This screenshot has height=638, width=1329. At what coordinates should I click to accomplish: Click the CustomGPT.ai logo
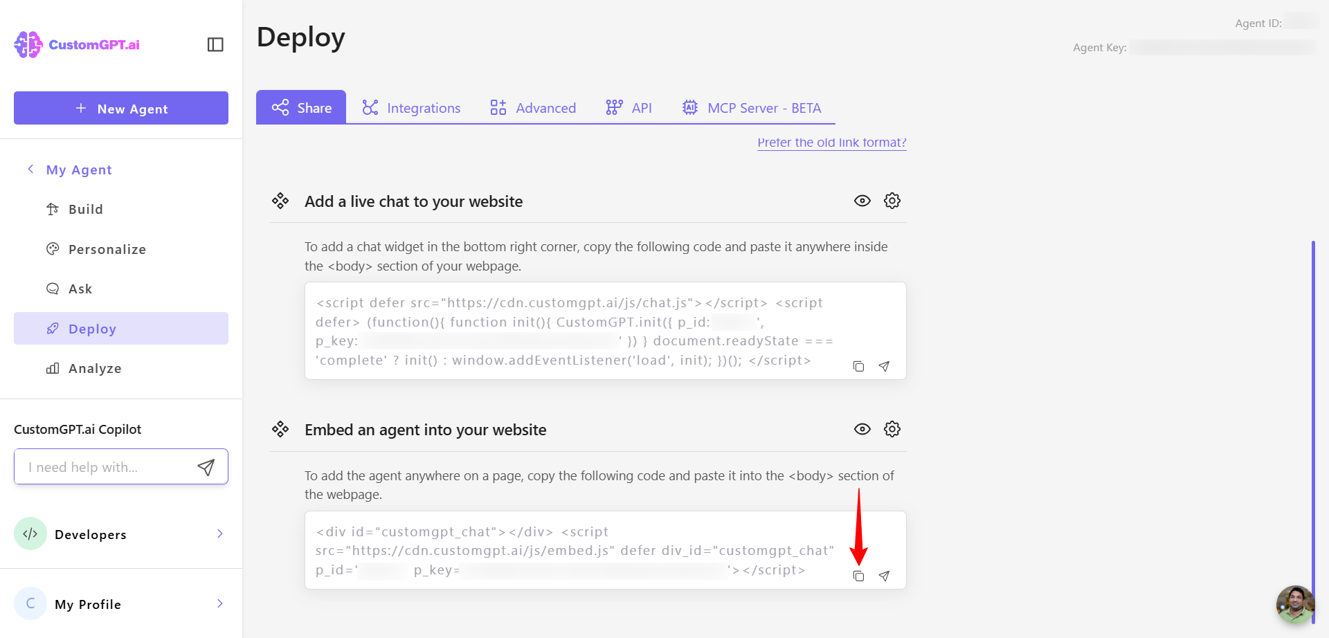[77, 44]
